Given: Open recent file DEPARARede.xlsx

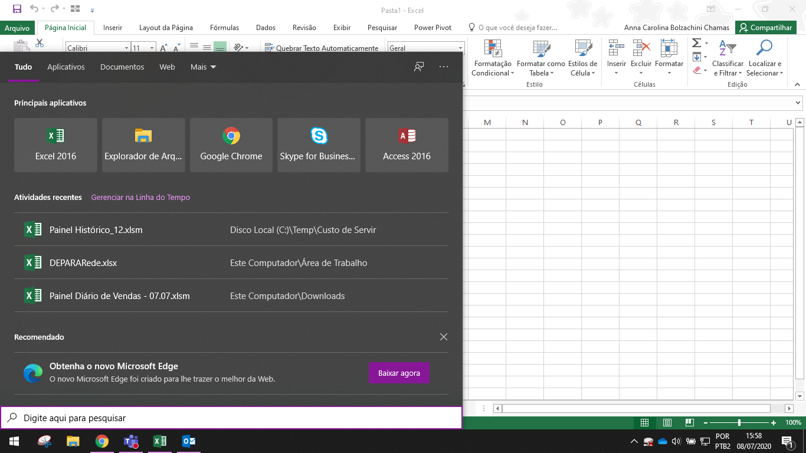Looking at the screenshot, I should point(231,262).
